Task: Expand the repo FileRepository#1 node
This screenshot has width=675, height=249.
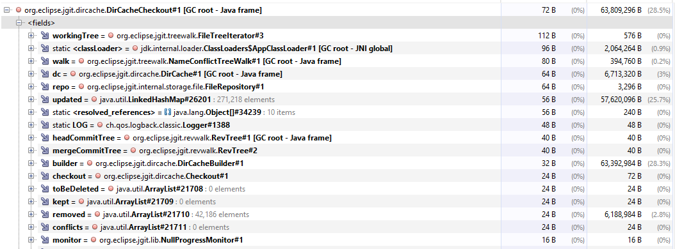Action: click(x=31, y=87)
